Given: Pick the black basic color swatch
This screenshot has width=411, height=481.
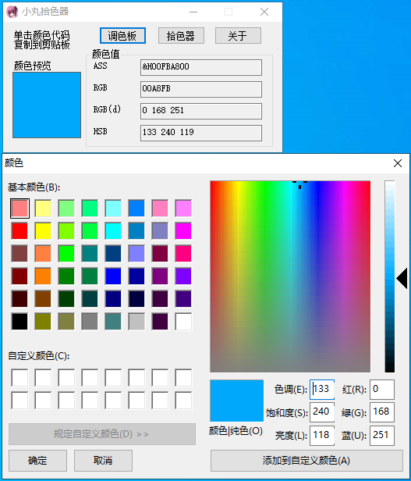Looking at the screenshot, I should [x=19, y=321].
